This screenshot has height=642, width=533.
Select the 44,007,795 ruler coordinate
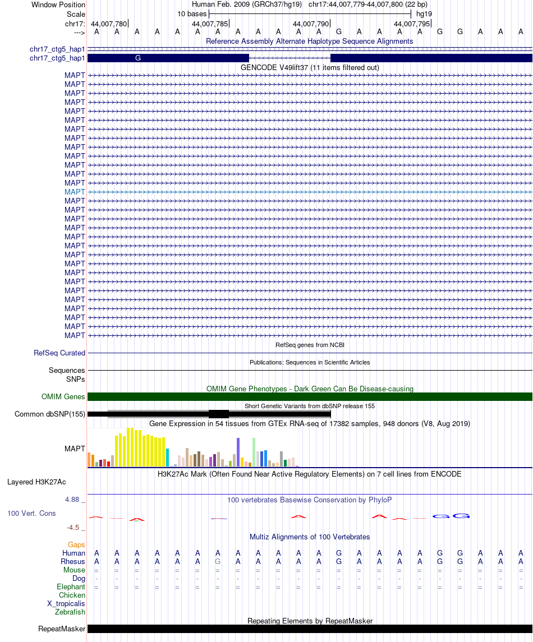click(412, 24)
